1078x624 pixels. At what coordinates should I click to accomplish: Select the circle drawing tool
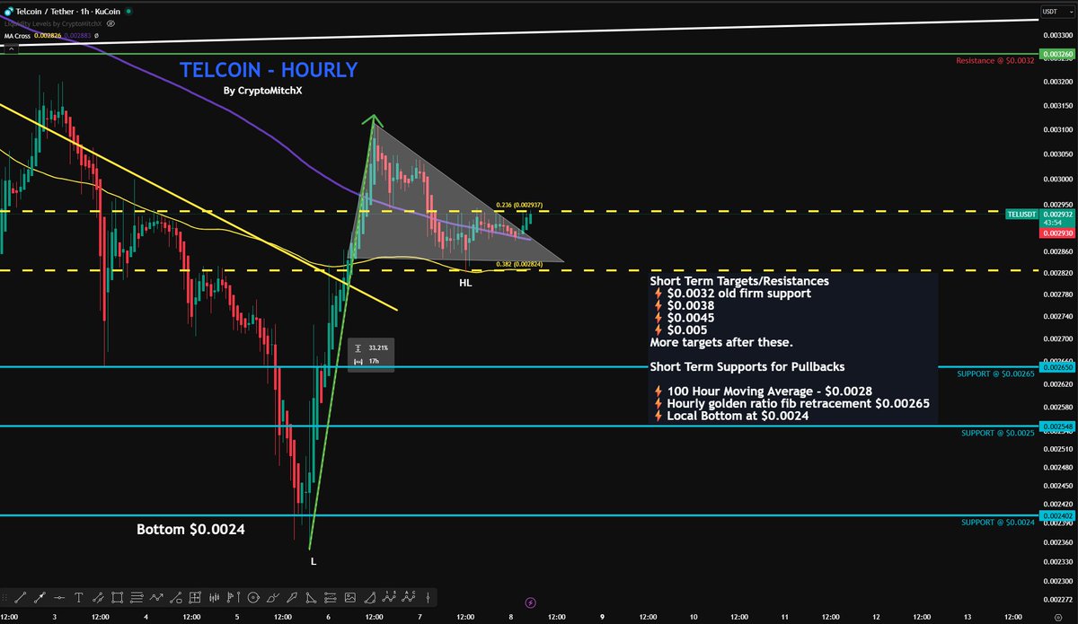pos(252,598)
